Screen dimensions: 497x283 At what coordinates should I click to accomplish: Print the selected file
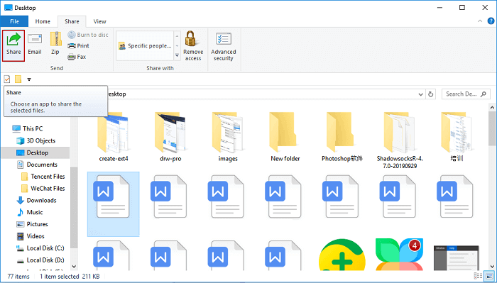pos(79,45)
